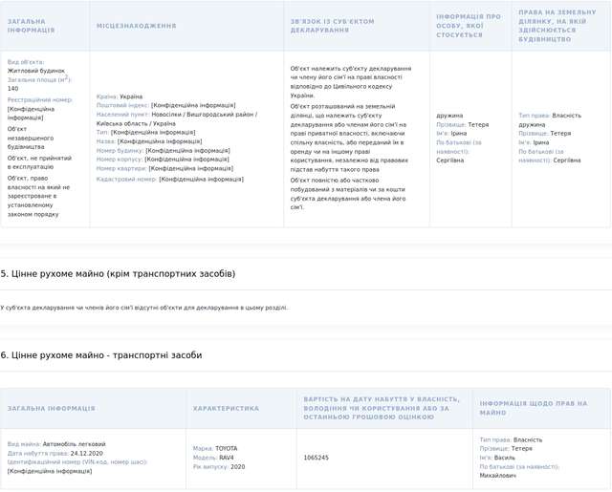Open section 5 "Цінне рухоме майно" heading

[118, 274]
